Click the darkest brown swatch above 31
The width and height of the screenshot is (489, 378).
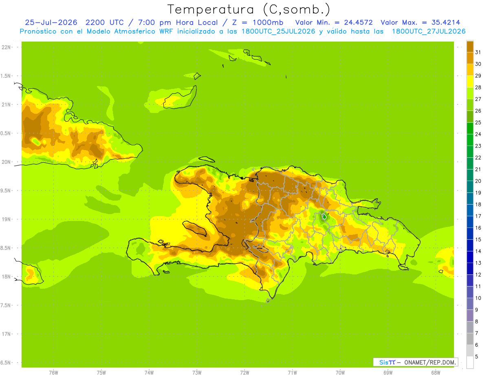pos(470,46)
